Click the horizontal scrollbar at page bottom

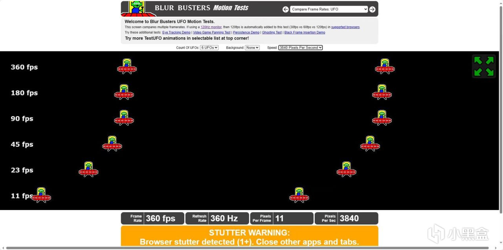click(248, 248)
